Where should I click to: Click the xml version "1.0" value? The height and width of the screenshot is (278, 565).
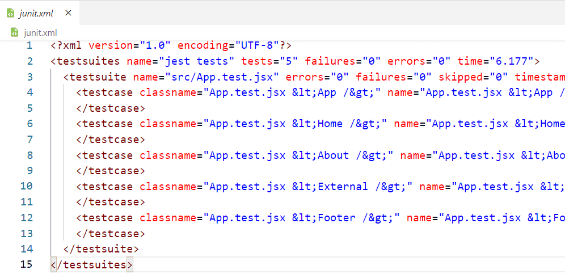155,45
